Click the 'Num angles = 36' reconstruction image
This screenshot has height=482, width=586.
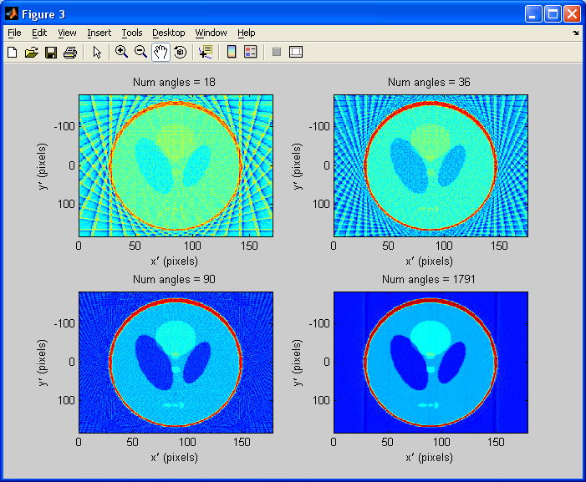pos(431,165)
